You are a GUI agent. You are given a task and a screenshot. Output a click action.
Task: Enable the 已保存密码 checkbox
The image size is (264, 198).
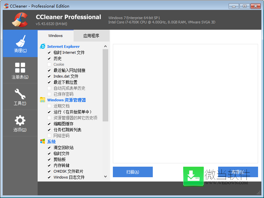coord(49,94)
